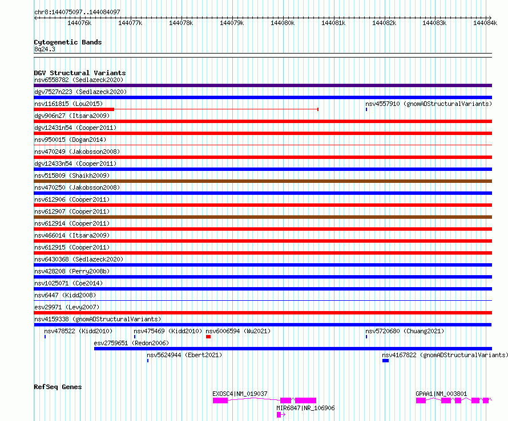Click the MIR6847|NR_106906 gene label
This screenshot has height=421, width=508.
(x=305, y=408)
